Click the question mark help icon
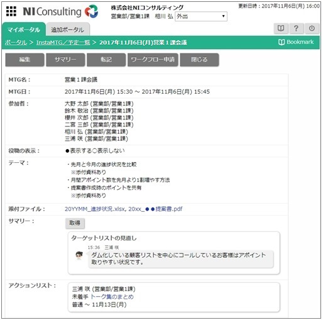This screenshot has width=323, height=320. tap(296, 28)
